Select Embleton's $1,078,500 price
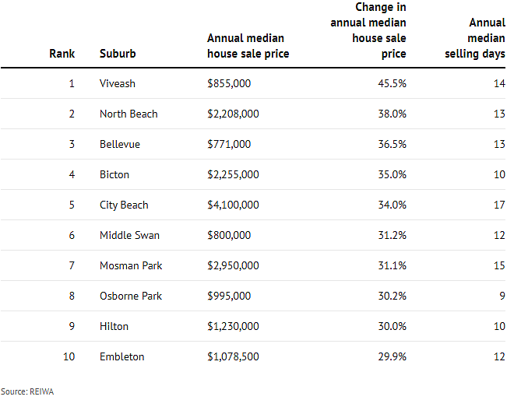Image resolution: width=521 pixels, height=400 pixels. pos(233,357)
